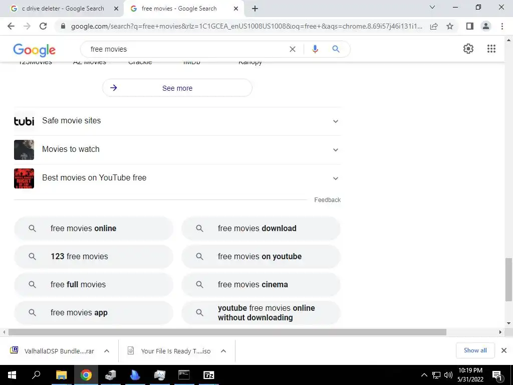Open the Chrome side panel icon
The height and width of the screenshot is (385, 513).
click(x=470, y=26)
